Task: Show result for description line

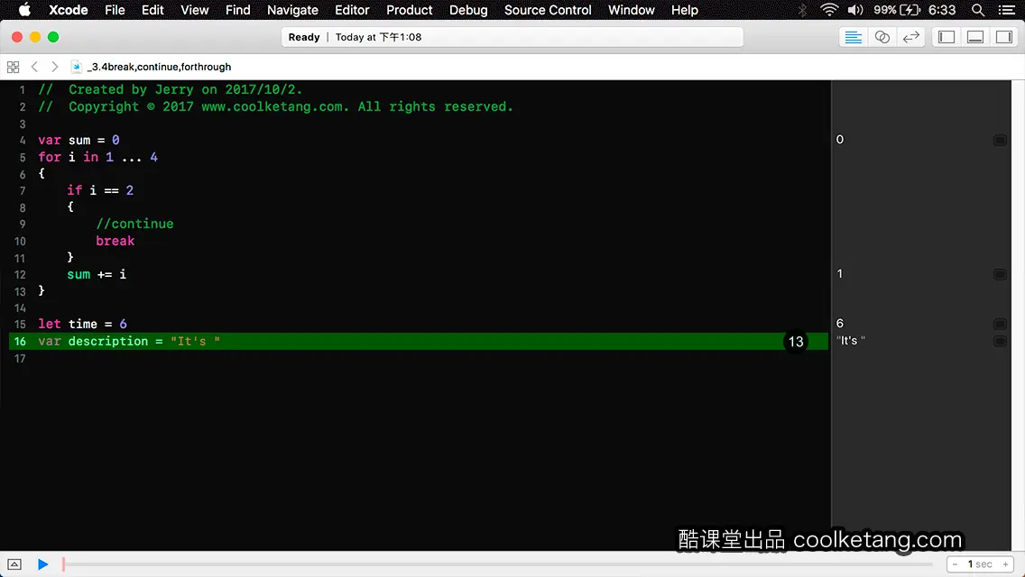Action: point(1000,341)
